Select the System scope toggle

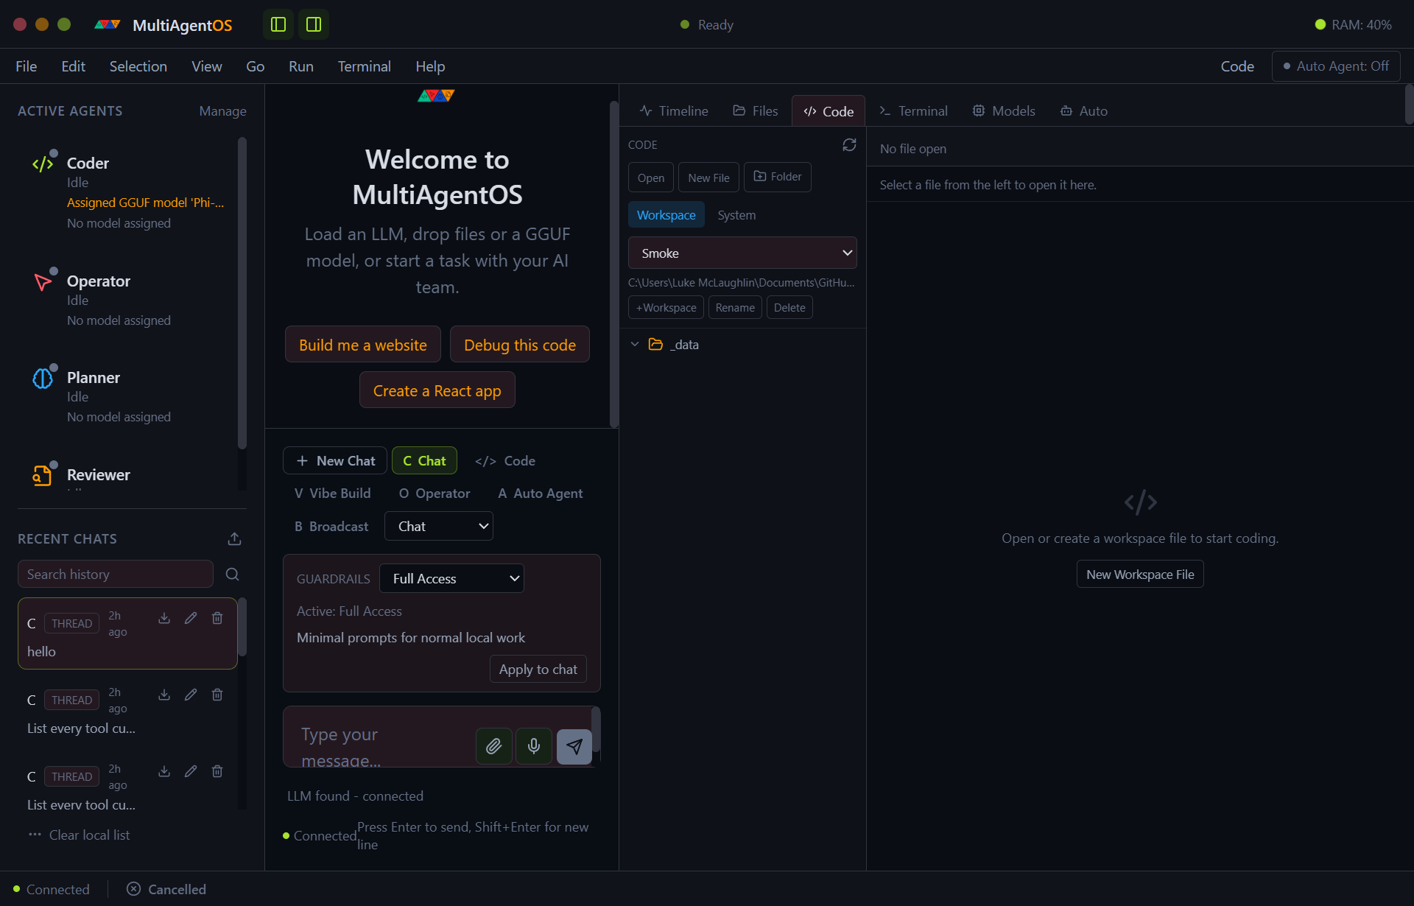[736, 215]
